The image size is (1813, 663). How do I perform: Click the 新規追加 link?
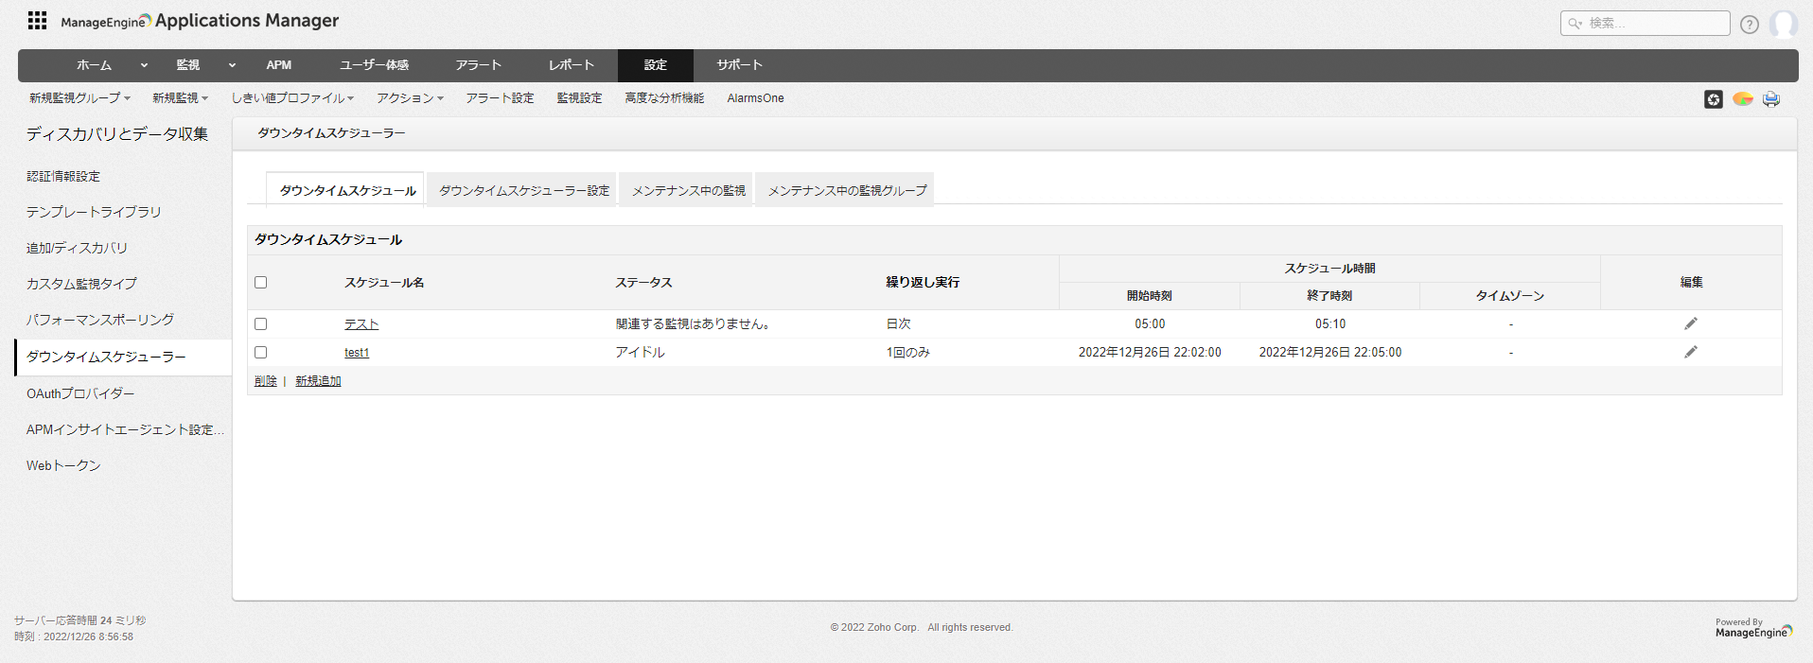[318, 381]
